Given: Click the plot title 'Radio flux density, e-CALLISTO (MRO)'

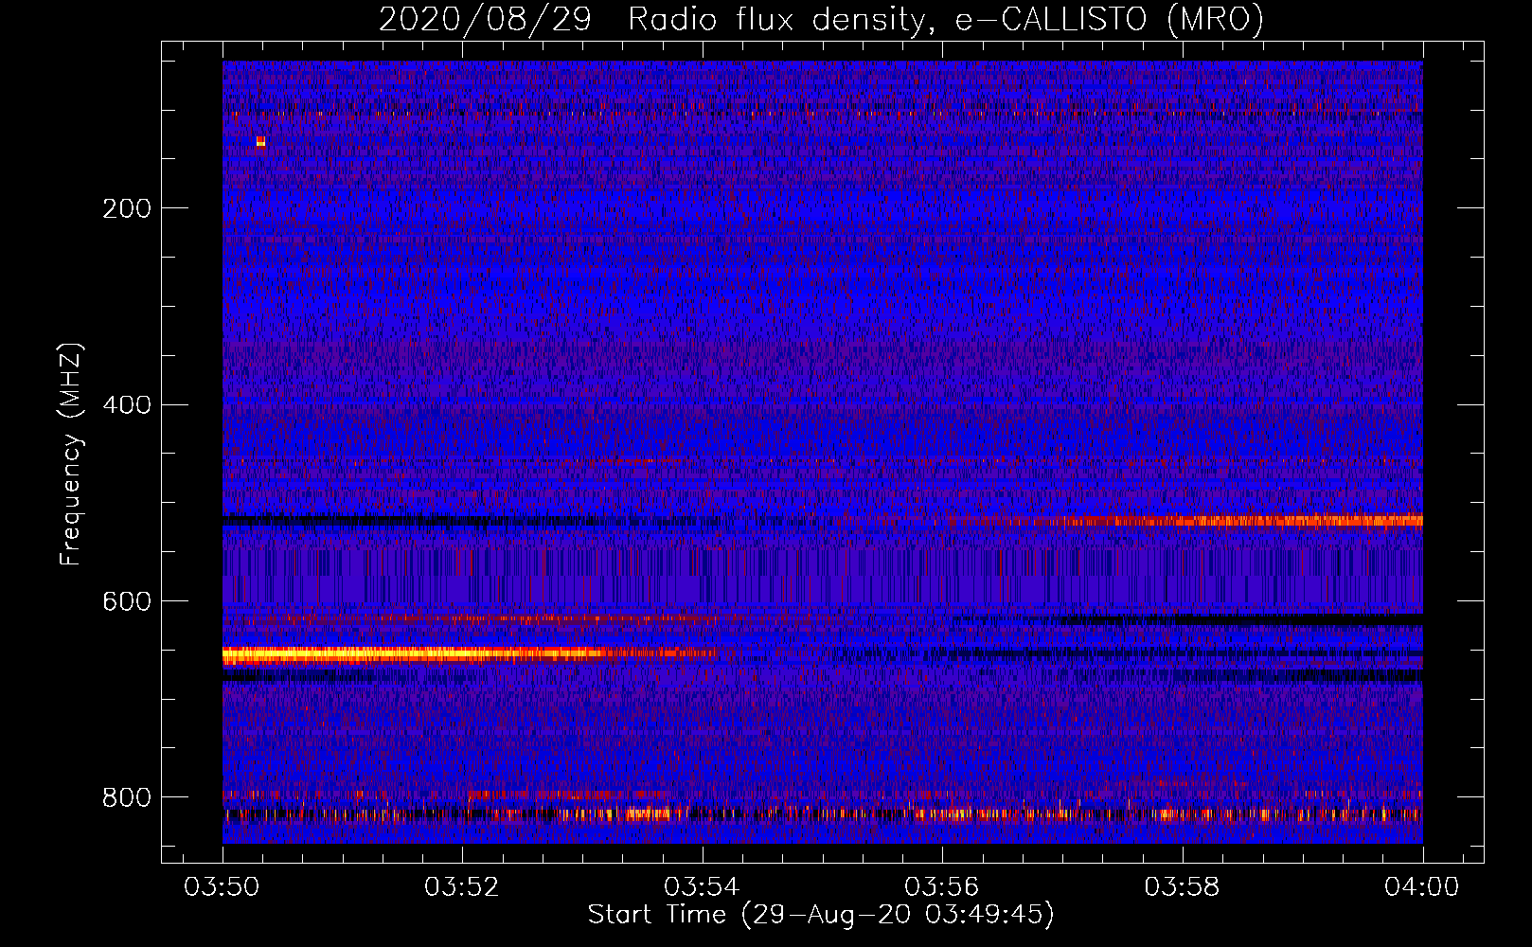Looking at the screenshot, I should (945, 19).
